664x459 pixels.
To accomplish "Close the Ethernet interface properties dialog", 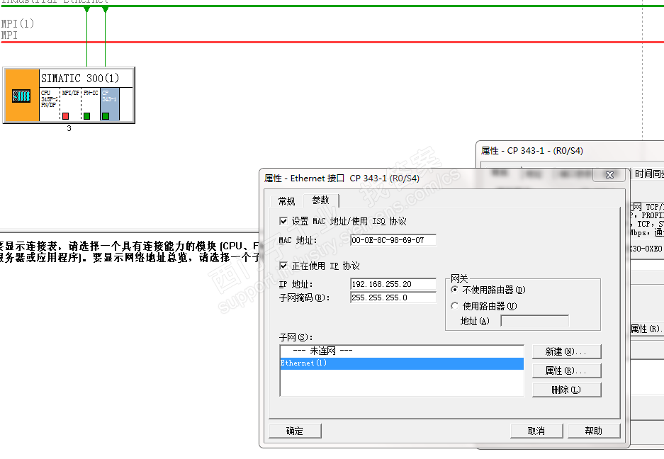I will tap(609, 175).
